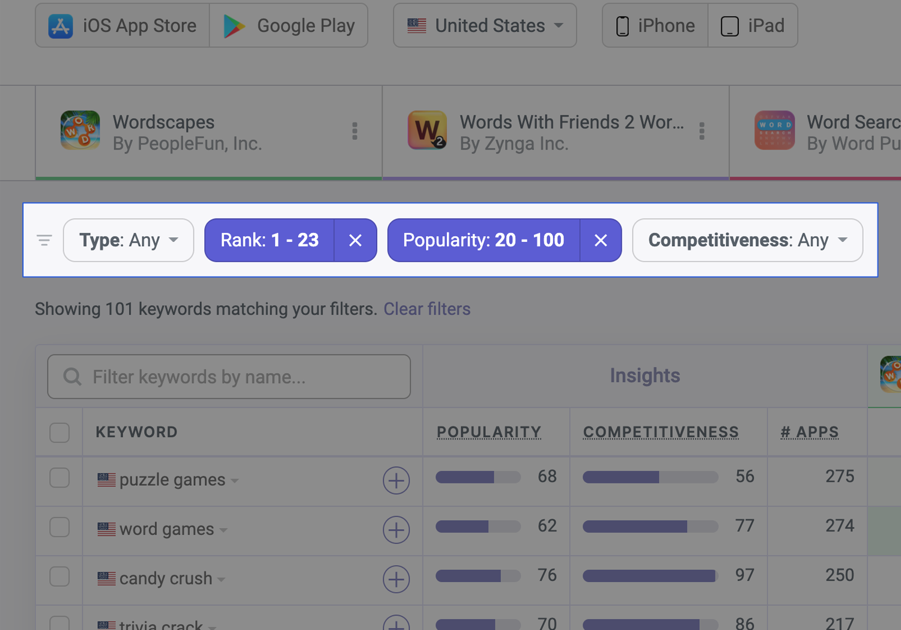Check the candy crush row checkbox
901x630 pixels.
click(59, 577)
